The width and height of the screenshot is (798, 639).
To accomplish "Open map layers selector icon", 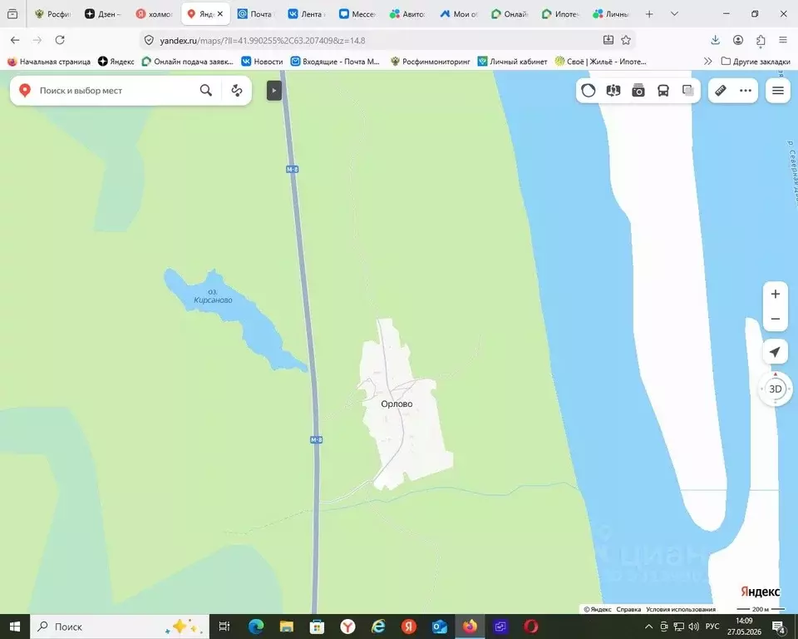I will [688, 91].
